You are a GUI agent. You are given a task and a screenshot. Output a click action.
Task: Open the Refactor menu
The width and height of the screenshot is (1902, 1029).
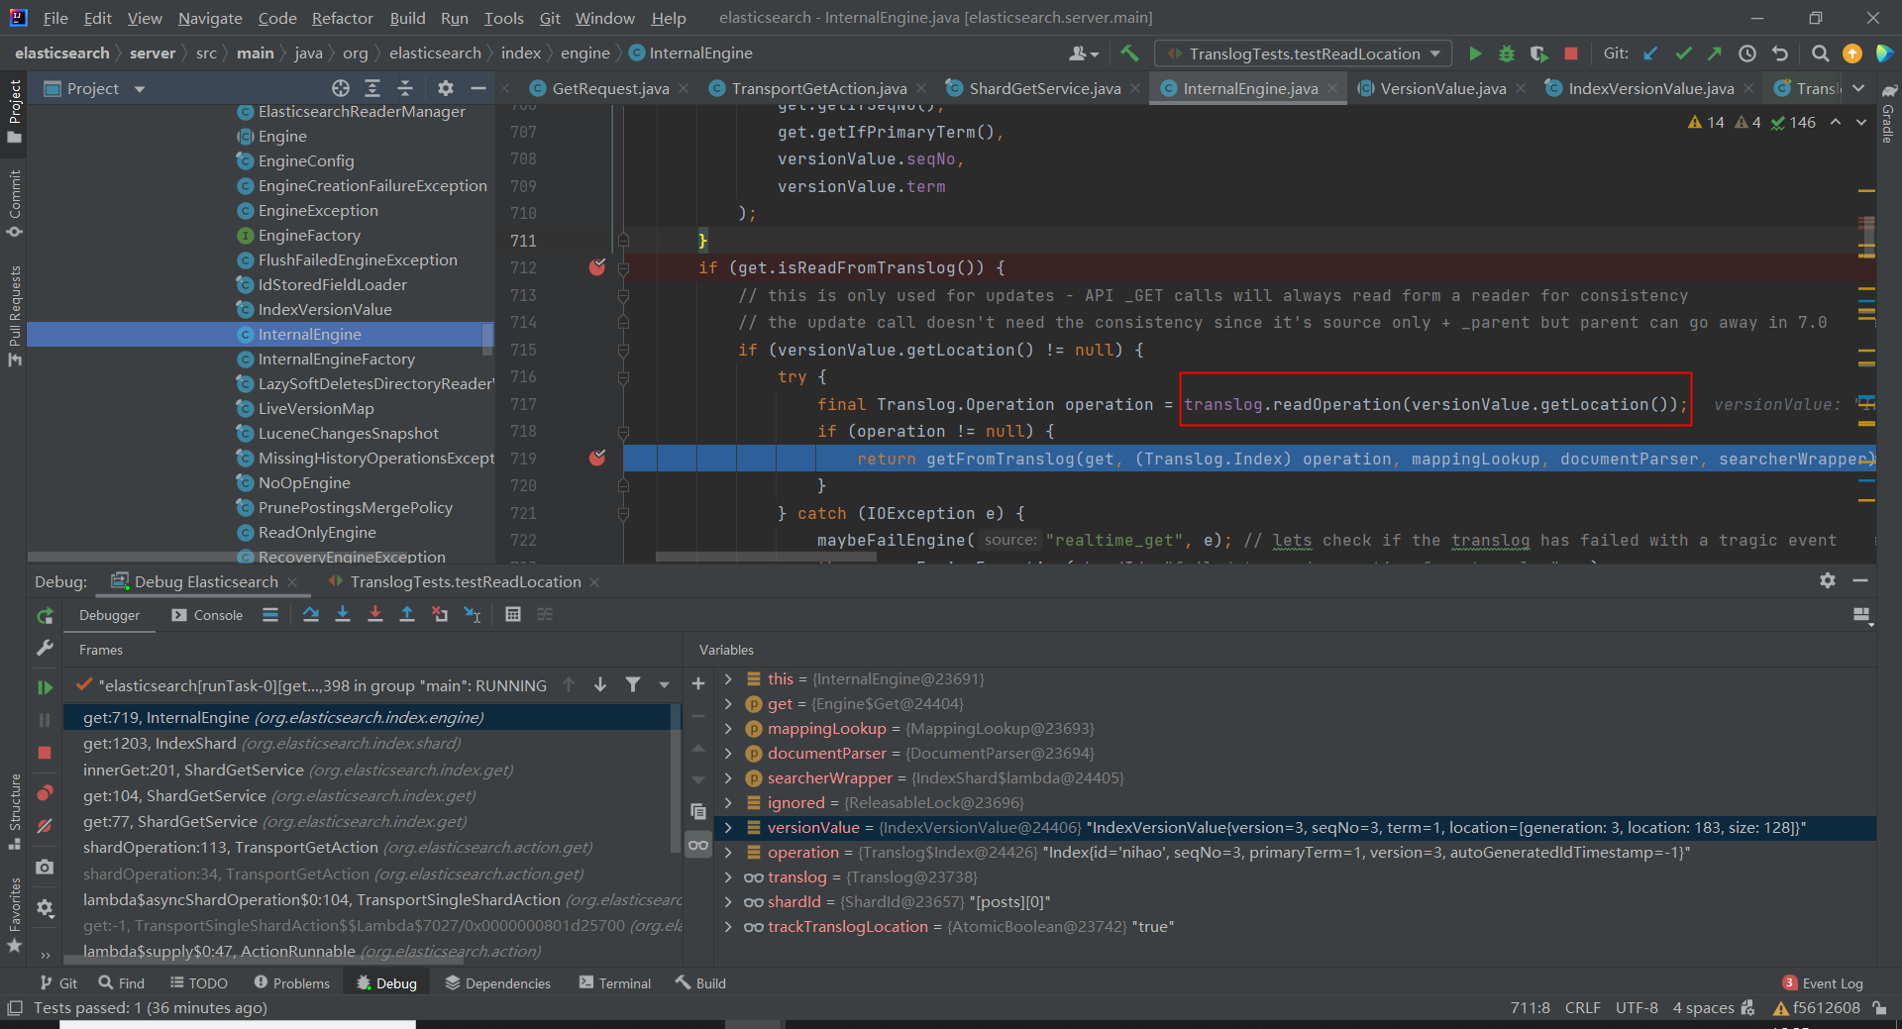pyautogui.click(x=342, y=18)
